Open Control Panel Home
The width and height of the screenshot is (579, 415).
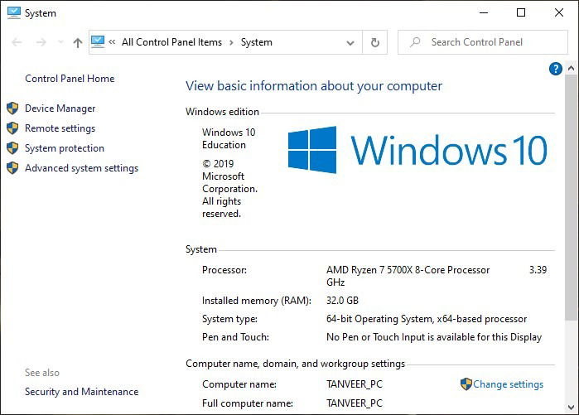point(70,79)
